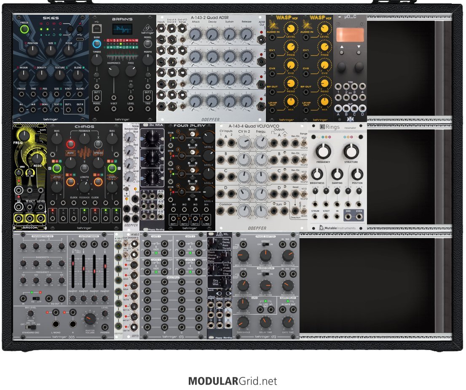Click the V/OCT jack on Brains

(x=114, y=109)
